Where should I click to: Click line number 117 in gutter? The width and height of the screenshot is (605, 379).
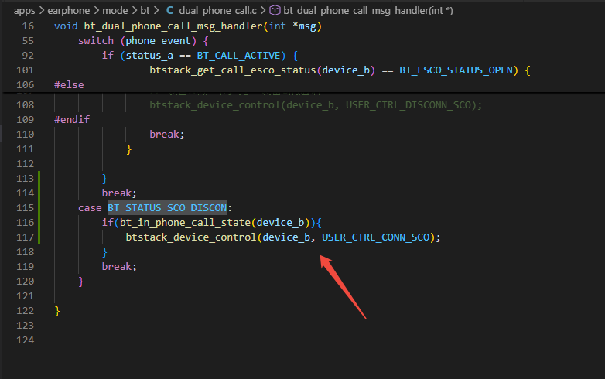tap(25, 237)
